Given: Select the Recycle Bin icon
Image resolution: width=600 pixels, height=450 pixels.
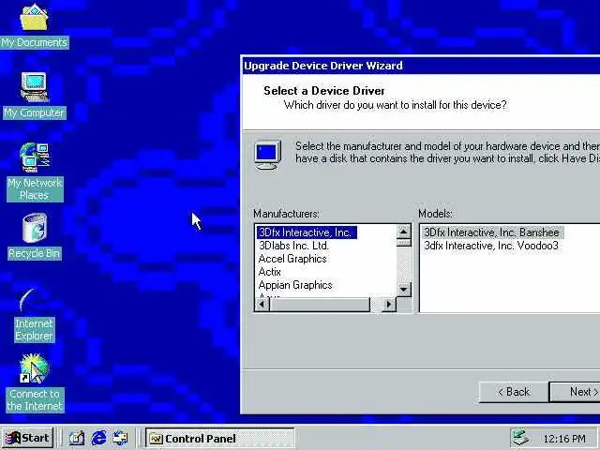Looking at the screenshot, I should (x=34, y=236).
